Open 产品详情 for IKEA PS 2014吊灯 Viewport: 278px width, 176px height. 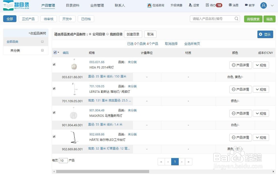click(x=240, y=65)
